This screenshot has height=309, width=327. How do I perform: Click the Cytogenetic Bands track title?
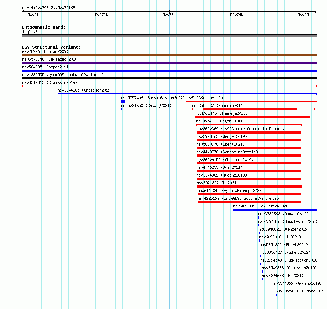pos(44,27)
